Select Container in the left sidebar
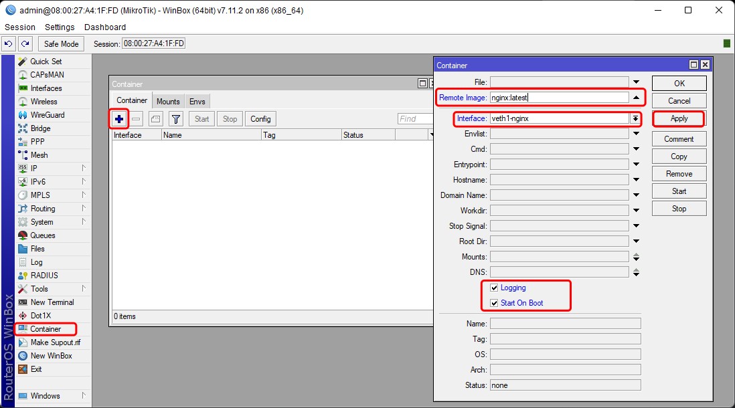Screen dimensions: 735x408 click(46, 329)
